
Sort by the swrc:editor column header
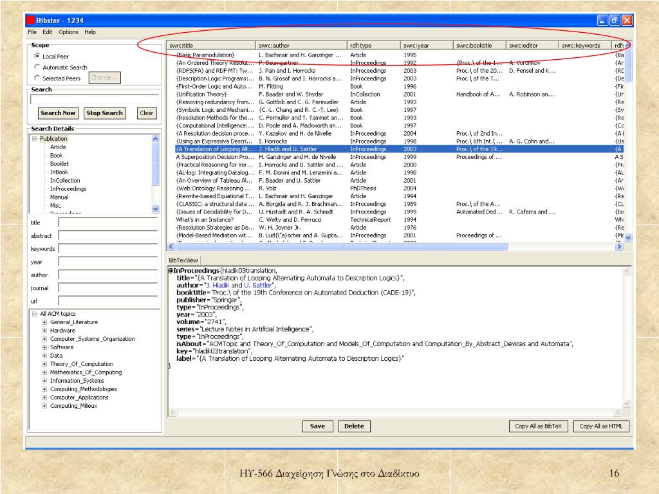[x=532, y=46]
